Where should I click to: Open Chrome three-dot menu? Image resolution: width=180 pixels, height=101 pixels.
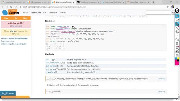coord(177,7)
